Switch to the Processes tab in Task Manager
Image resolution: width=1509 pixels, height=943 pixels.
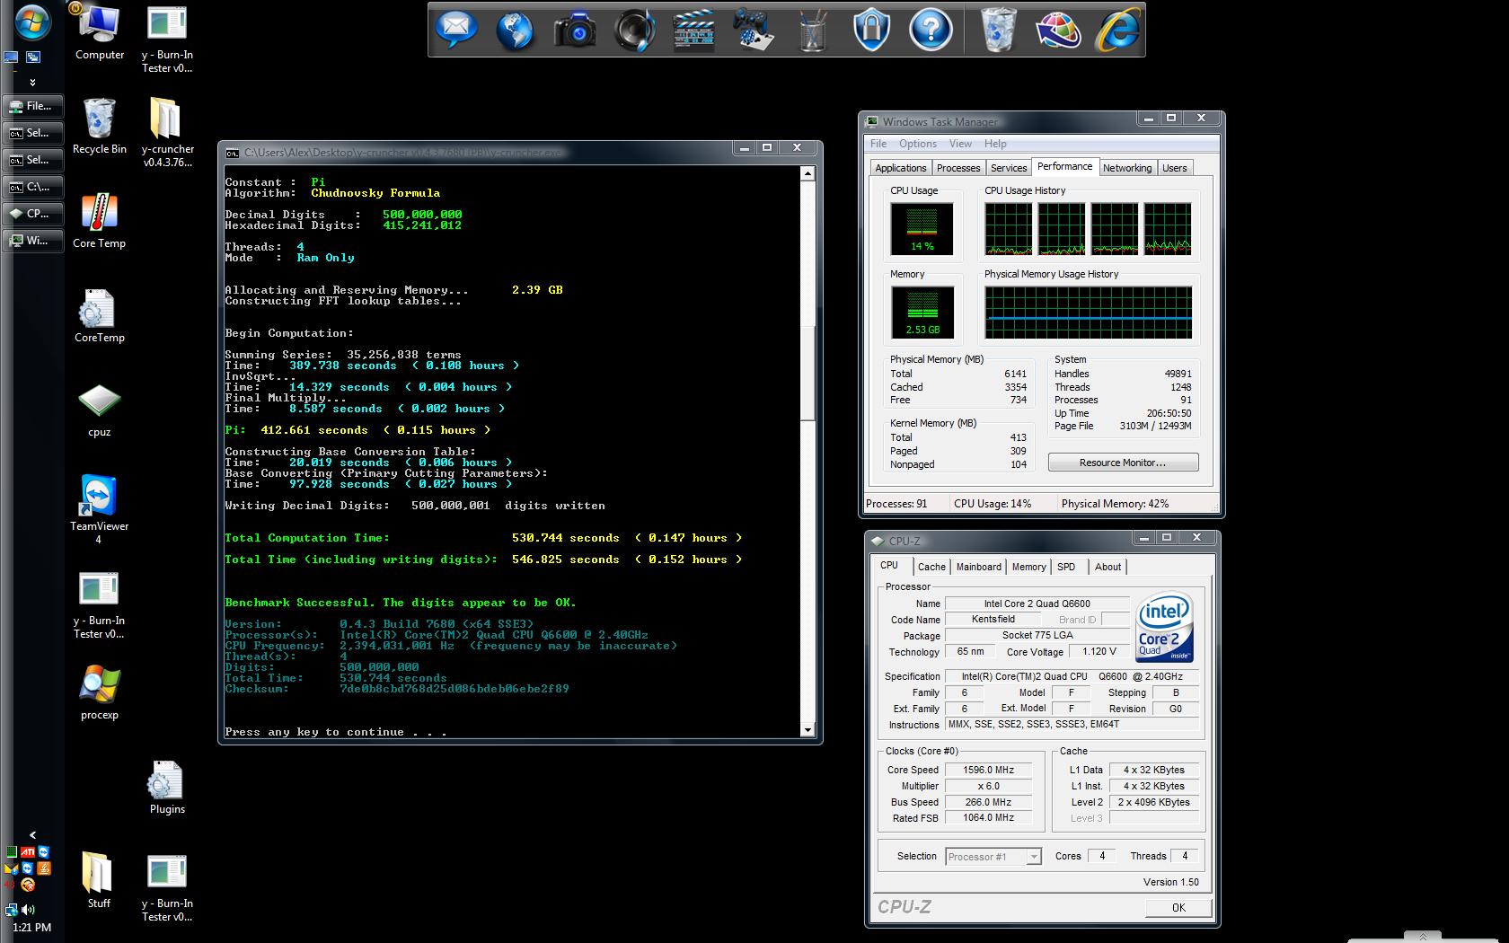pyautogui.click(x=958, y=168)
